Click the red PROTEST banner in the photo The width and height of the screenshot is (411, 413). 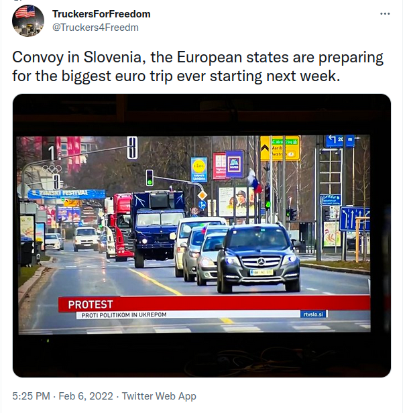(214, 304)
